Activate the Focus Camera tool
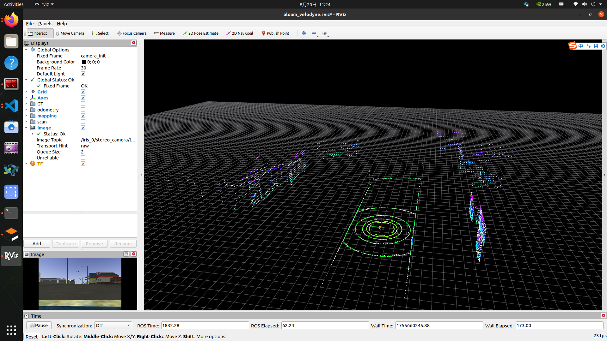The image size is (607, 341). pyautogui.click(x=132, y=33)
